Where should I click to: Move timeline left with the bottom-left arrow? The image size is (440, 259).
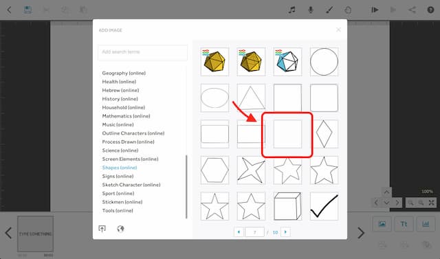(9, 233)
